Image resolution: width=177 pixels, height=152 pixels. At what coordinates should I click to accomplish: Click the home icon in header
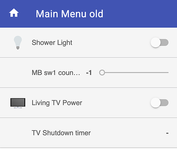(14, 13)
